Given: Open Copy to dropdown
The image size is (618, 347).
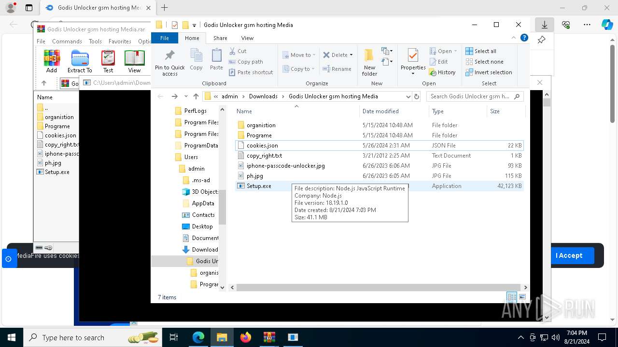Looking at the screenshot, I should pos(299,69).
